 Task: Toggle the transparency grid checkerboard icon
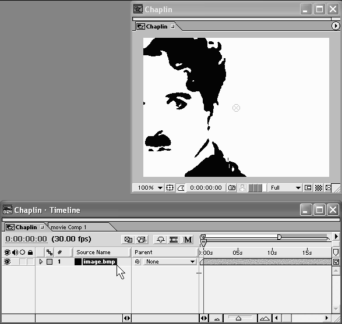coord(319,188)
